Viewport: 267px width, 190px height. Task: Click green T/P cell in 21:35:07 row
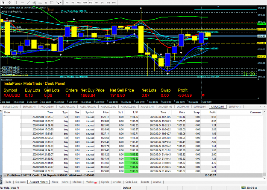(x=132, y=155)
